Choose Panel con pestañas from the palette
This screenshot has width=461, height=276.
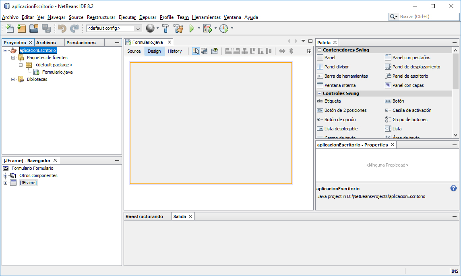pyautogui.click(x=407, y=58)
